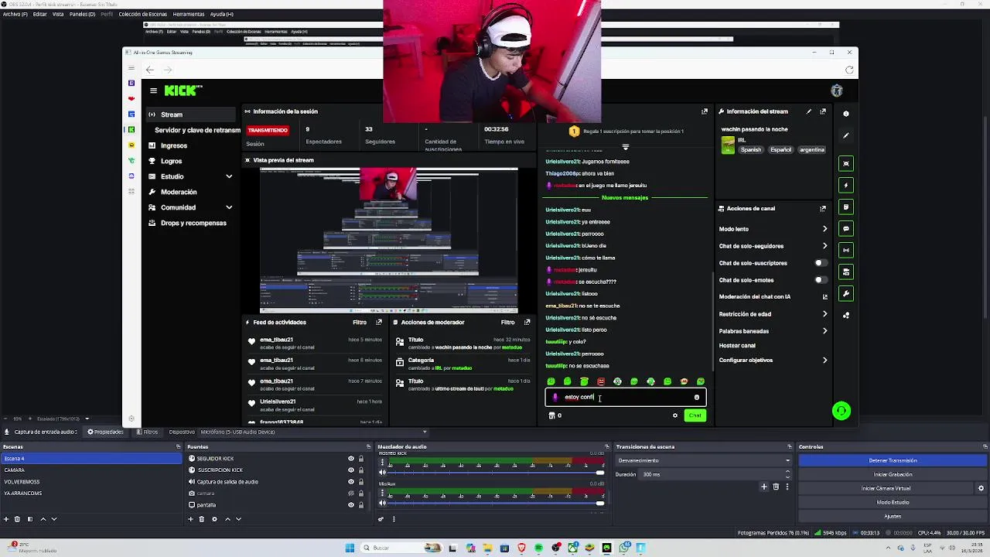The width and height of the screenshot is (990, 557).
Task: Show the camara source eye icon
Action: 351,493
